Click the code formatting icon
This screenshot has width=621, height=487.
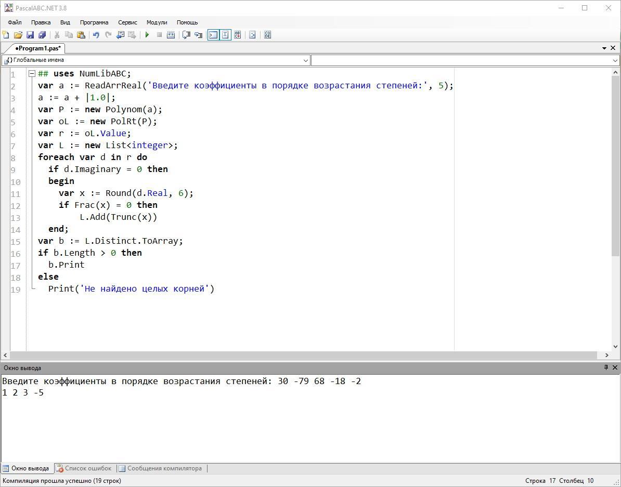(x=252, y=35)
